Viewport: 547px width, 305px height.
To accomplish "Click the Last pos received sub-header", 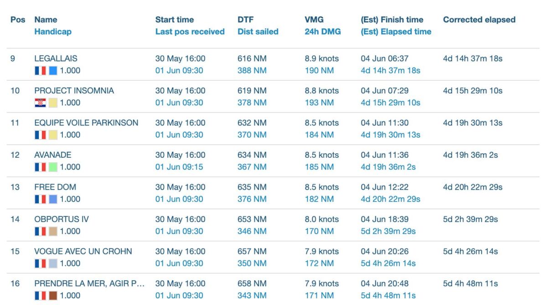I will 190,31.
